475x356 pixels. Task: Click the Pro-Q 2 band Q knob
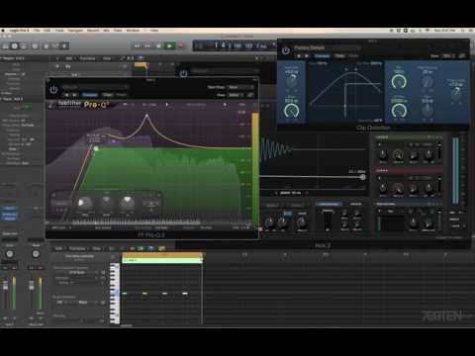[127, 203]
